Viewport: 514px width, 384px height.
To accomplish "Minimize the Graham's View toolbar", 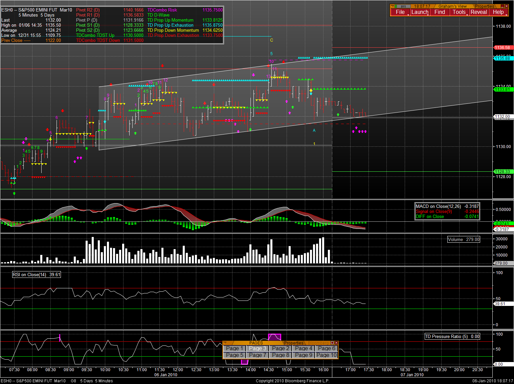I will (502, 6).
